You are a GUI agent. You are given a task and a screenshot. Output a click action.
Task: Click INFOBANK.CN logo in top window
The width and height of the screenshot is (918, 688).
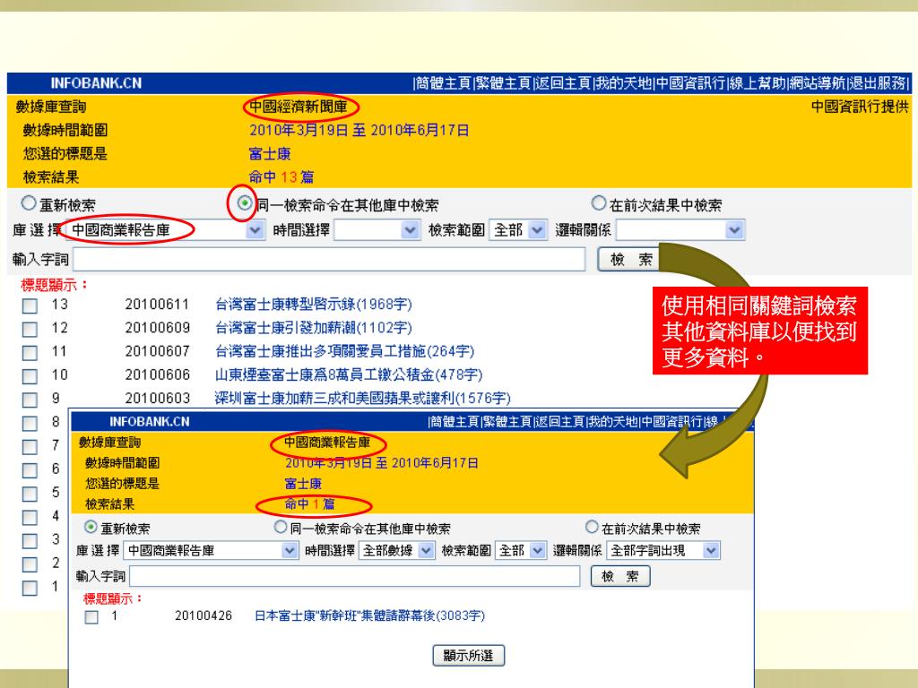point(95,83)
